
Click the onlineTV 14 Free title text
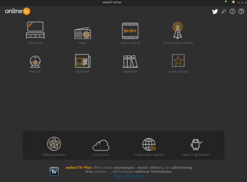coord(112,2)
